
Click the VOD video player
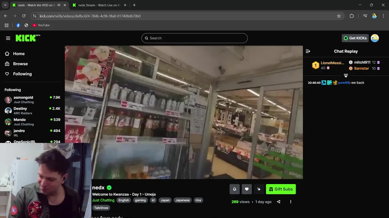[x=184, y=112]
